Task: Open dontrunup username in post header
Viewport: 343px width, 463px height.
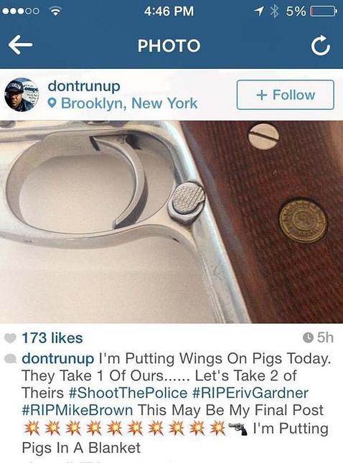Action: (x=84, y=86)
